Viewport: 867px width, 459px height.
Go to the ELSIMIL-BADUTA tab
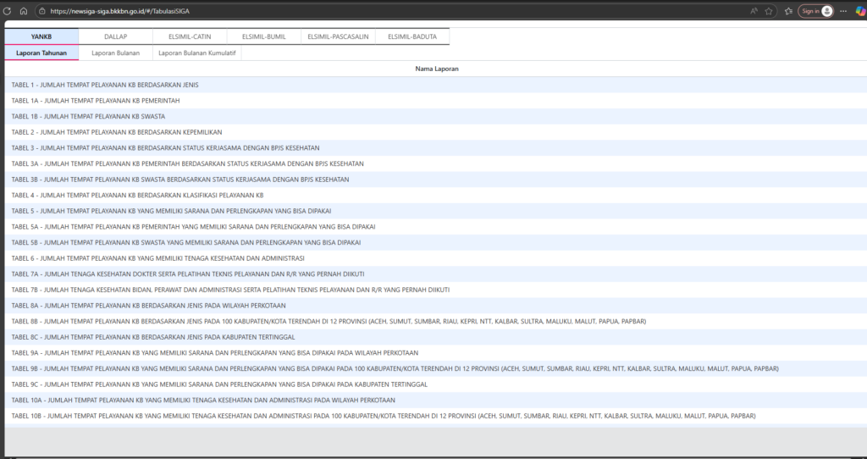pyautogui.click(x=412, y=37)
